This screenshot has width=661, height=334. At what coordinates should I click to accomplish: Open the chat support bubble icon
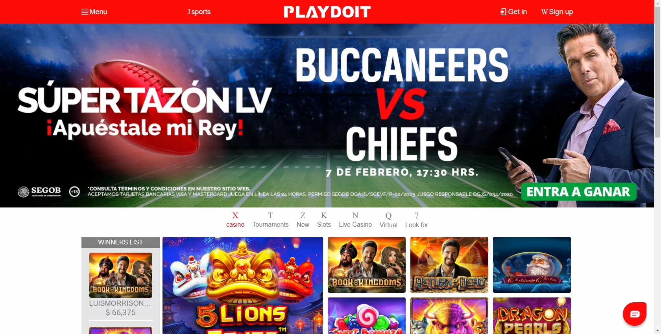(x=635, y=314)
